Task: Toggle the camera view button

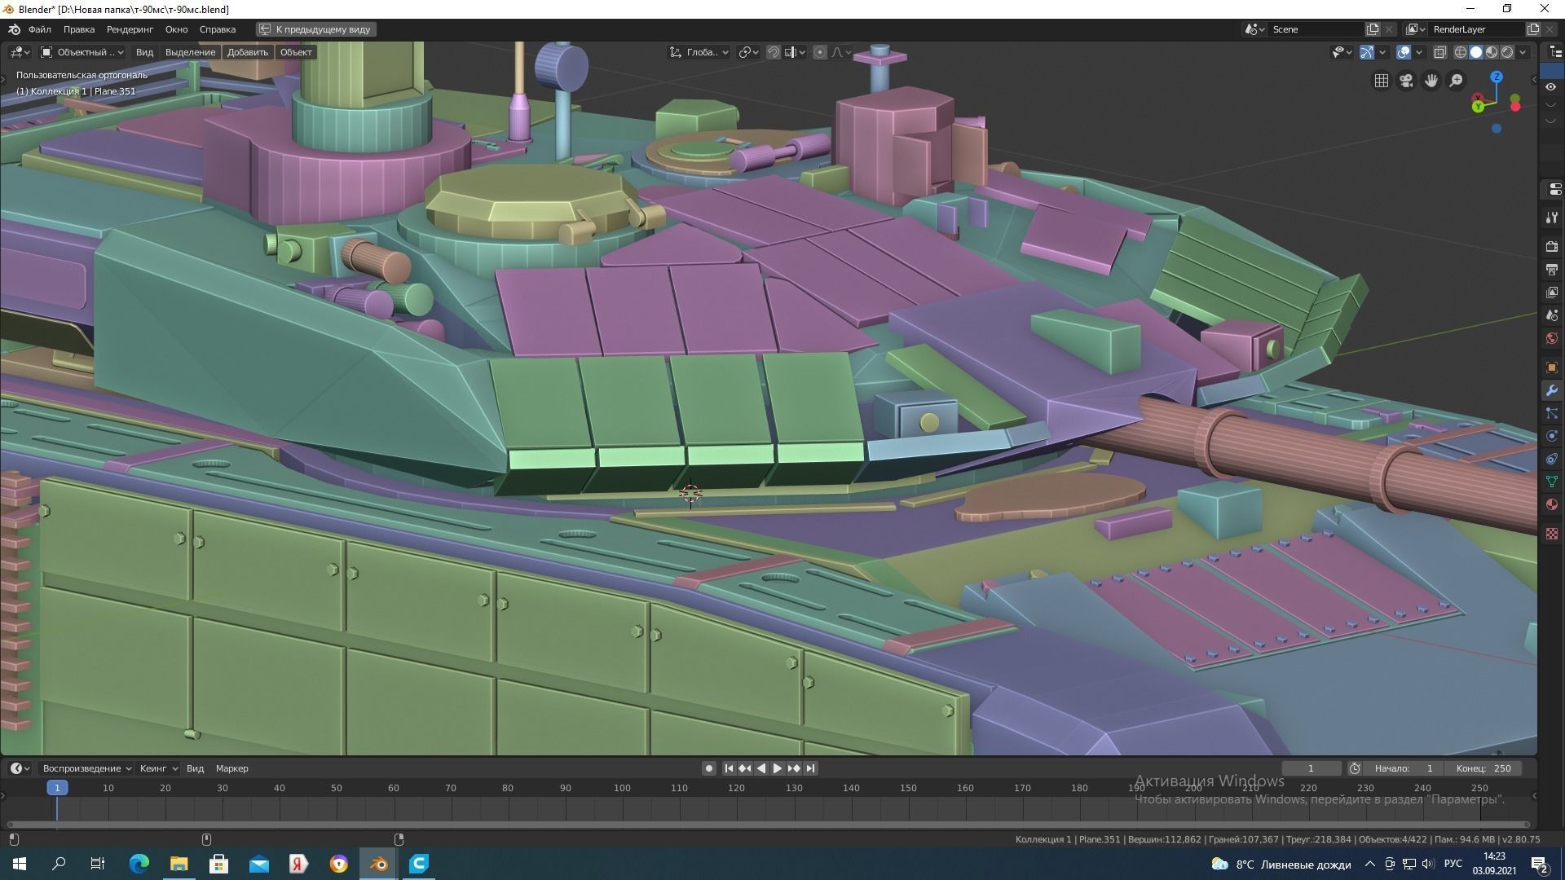Action: pyautogui.click(x=1406, y=81)
